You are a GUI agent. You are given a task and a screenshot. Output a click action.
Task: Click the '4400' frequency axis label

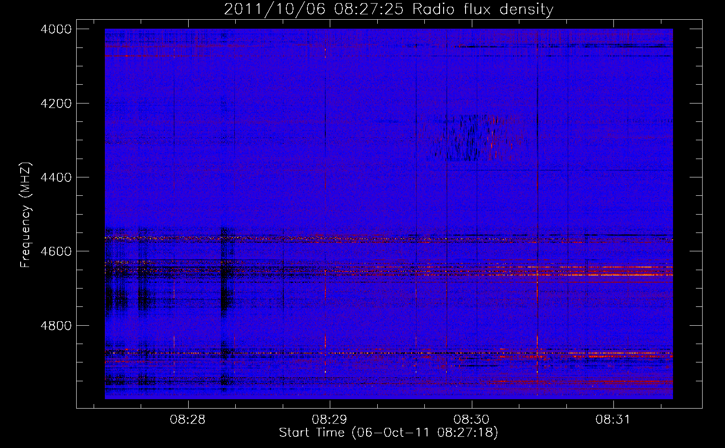pyautogui.click(x=56, y=177)
